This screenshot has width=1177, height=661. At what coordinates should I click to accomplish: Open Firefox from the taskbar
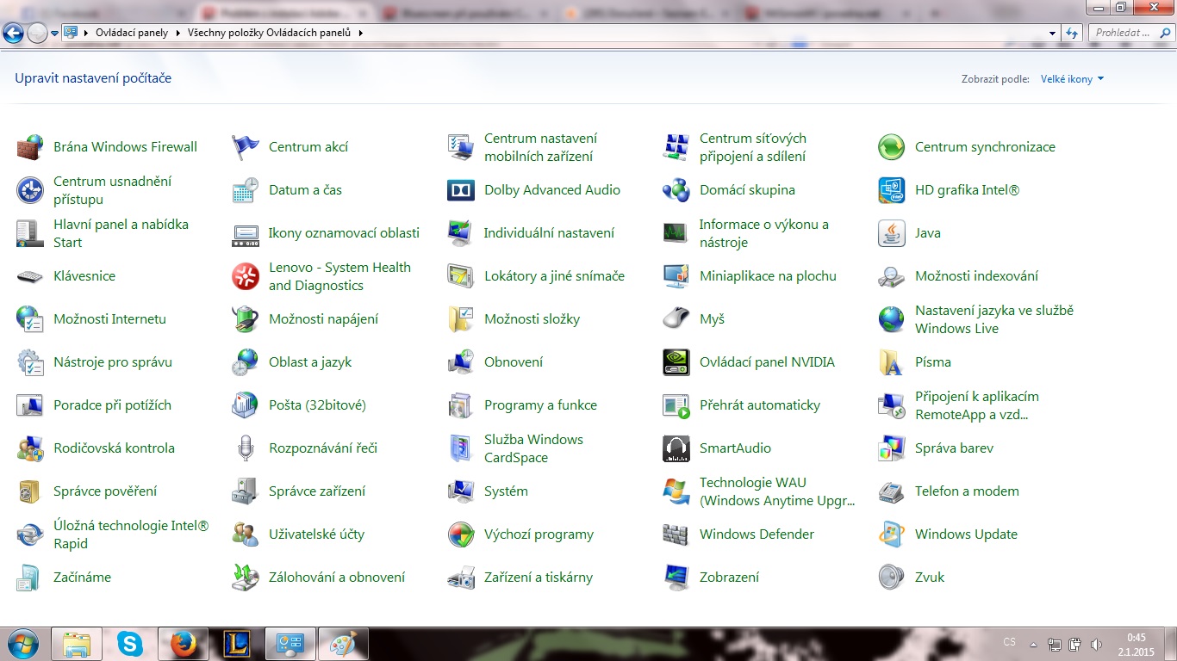pos(184,643)
